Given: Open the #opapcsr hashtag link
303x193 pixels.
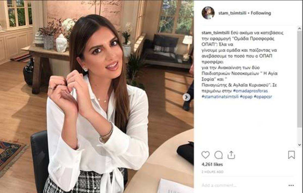Looking at the screenshot, I should click(x=263, y=97).
